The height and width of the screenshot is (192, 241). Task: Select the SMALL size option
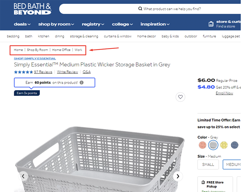click(x=208, y=164)
